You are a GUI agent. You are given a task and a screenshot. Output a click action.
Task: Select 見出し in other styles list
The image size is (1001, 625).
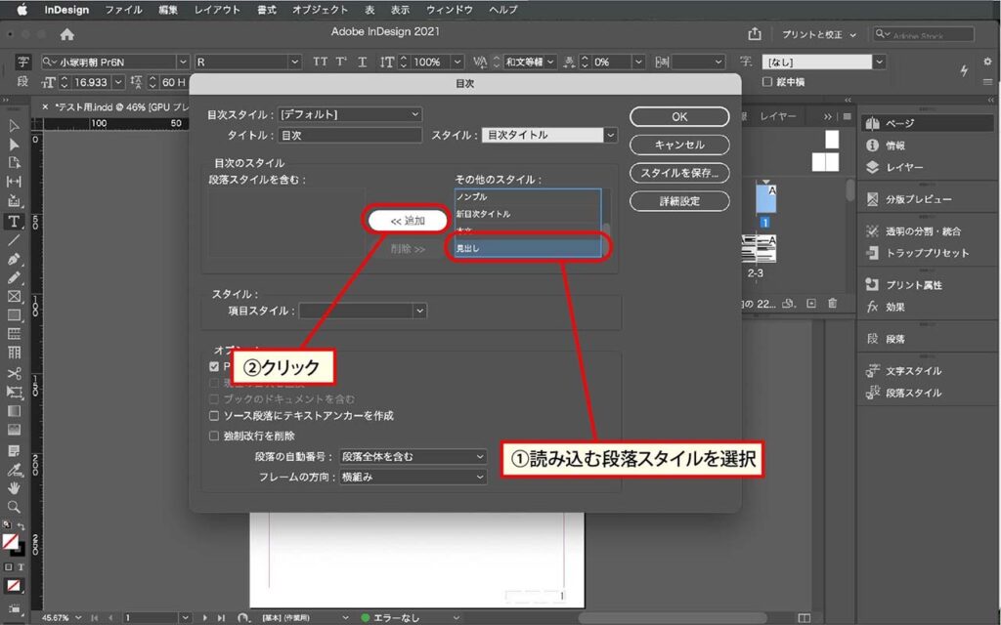tap(528, 248)
